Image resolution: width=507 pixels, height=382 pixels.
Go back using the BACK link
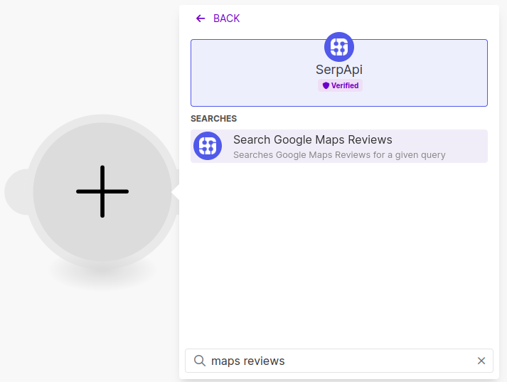(x=218, y=18)
